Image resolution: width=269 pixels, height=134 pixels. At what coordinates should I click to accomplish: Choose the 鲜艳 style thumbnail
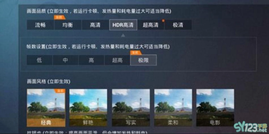coord(88,108)
